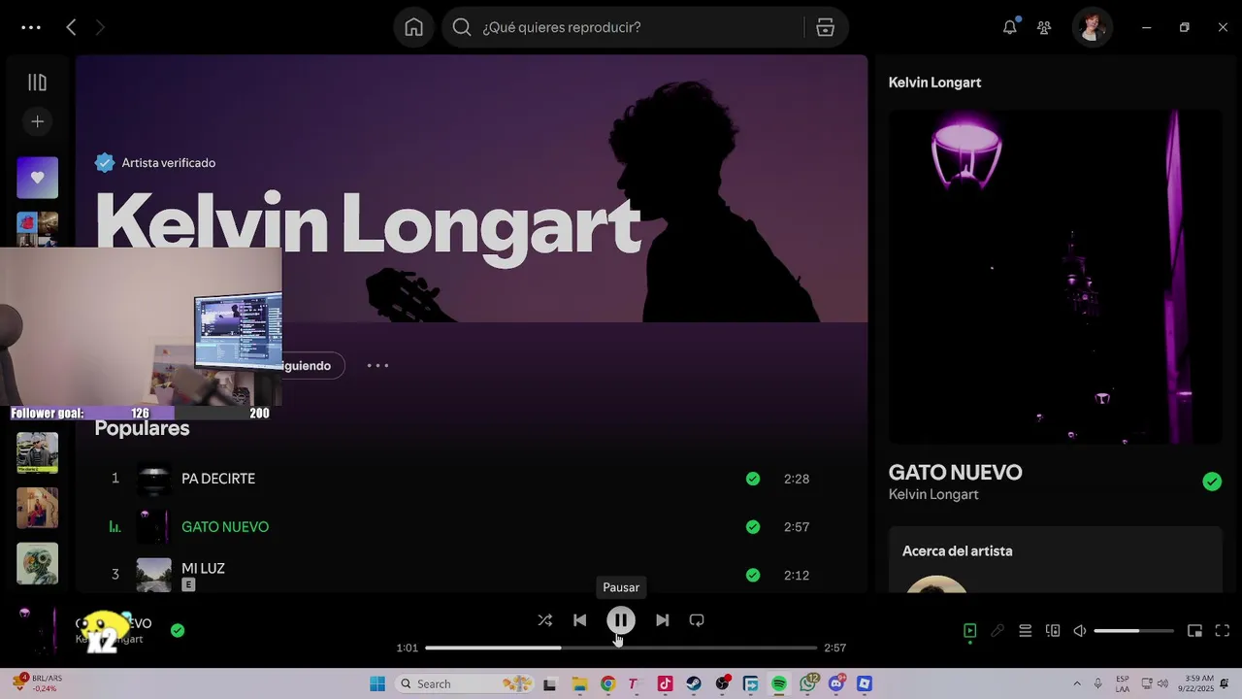Create a playlist with plus icon

point(37,121)
